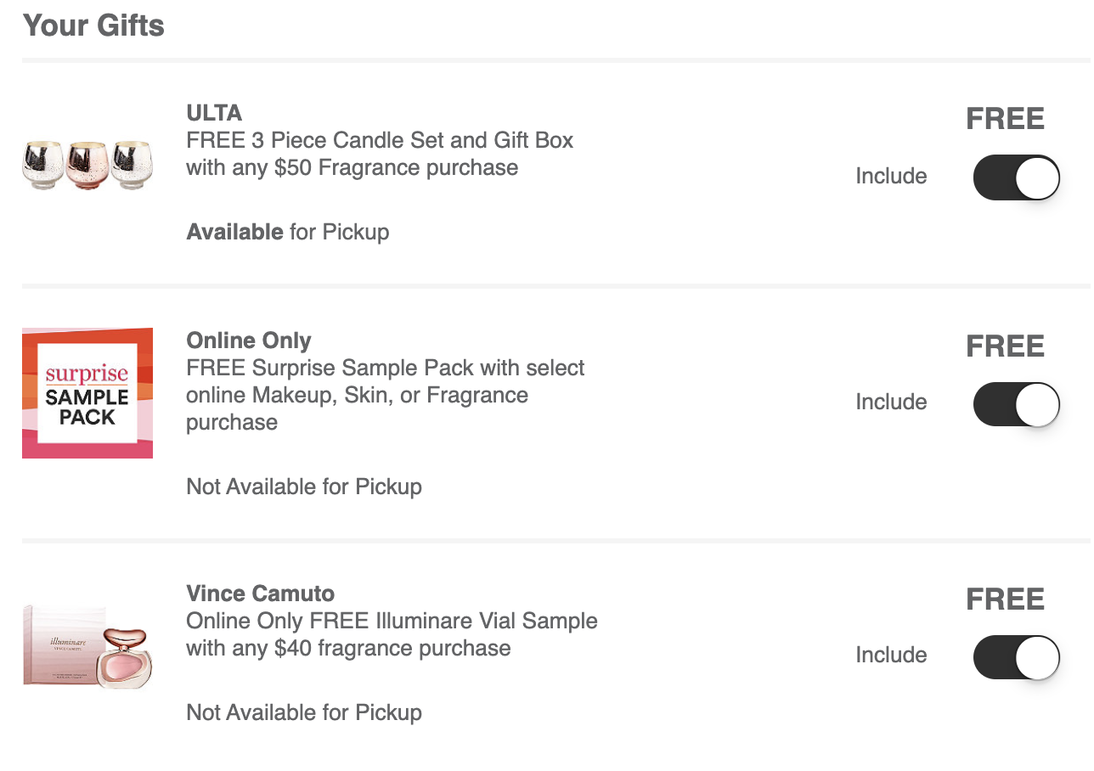
Task: Click the Illuminare Vial Sample description
Action: pos(392,634)
